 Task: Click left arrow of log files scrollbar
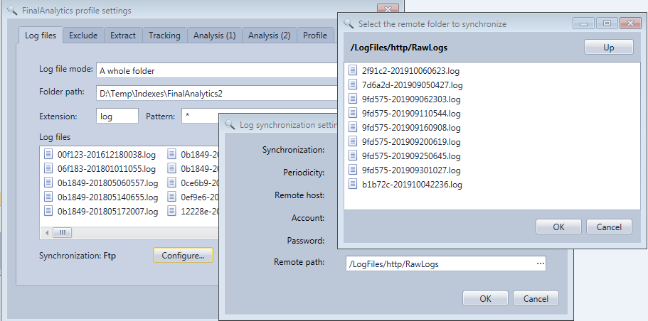[47, 233]
